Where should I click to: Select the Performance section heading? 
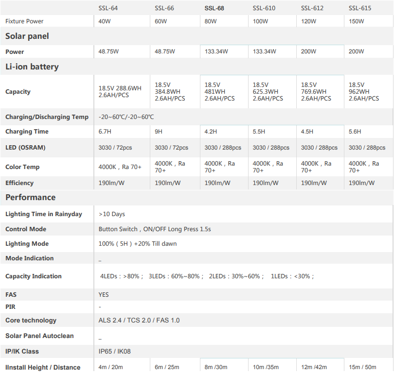(31, 197)
